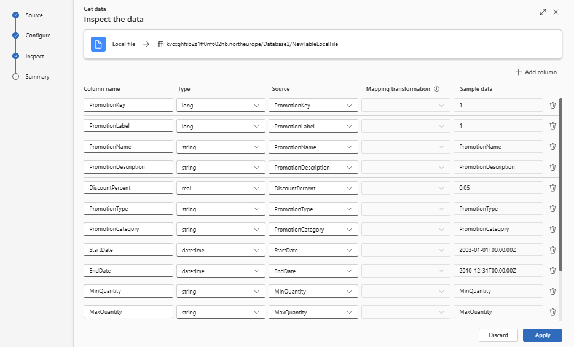The width and height of the screenshot is (574, 347).
Task: Go to the Configure step
Action: [x=37, y=36]
